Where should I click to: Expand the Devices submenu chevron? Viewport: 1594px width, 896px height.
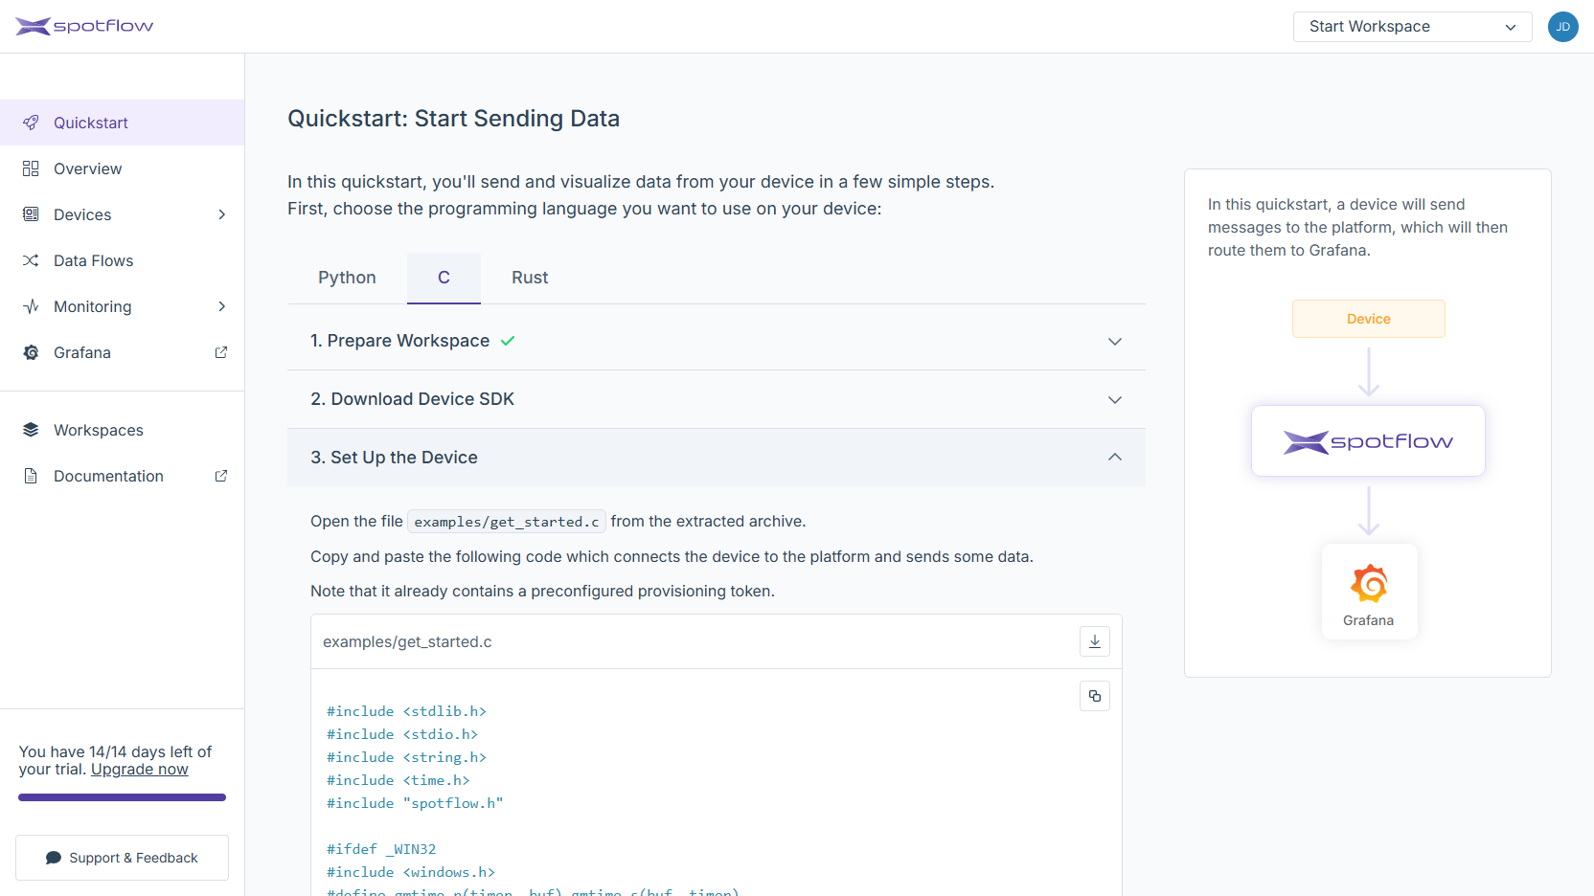[221, 214]
